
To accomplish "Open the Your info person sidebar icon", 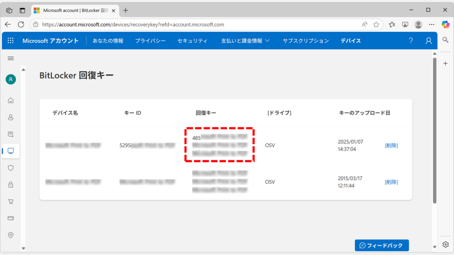I will pyautogui.click(x=11, y=117).
